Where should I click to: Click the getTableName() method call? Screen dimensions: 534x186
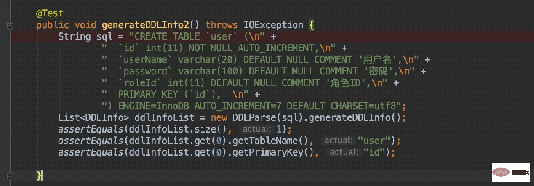click(x=278, y=140)
